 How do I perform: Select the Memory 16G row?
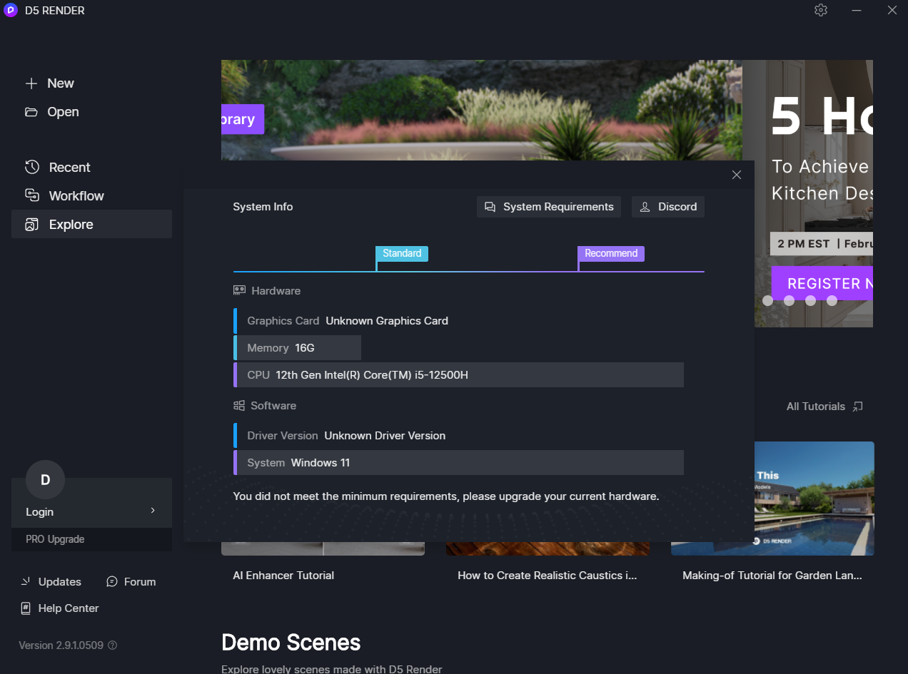(x=297, y=348)
